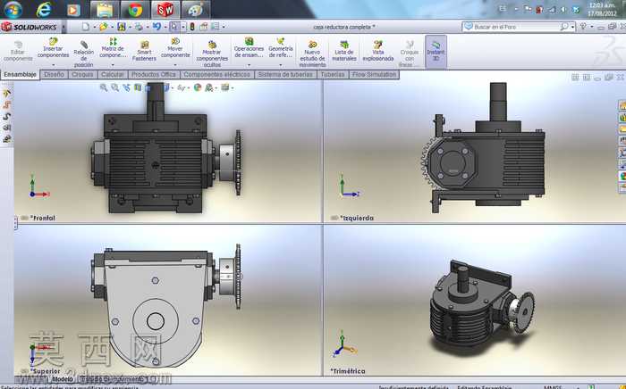Open Lista de materiales tool
This screenshot has height=389, width=626.
pyautogui.click(x=344, y=51)
